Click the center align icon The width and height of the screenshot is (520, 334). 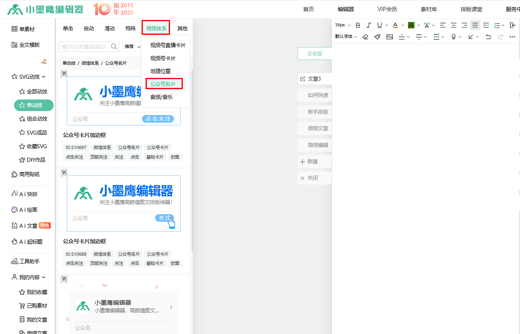454,25
